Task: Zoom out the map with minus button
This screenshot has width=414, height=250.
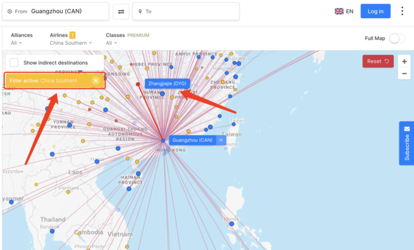Action: tap(404, 74)
